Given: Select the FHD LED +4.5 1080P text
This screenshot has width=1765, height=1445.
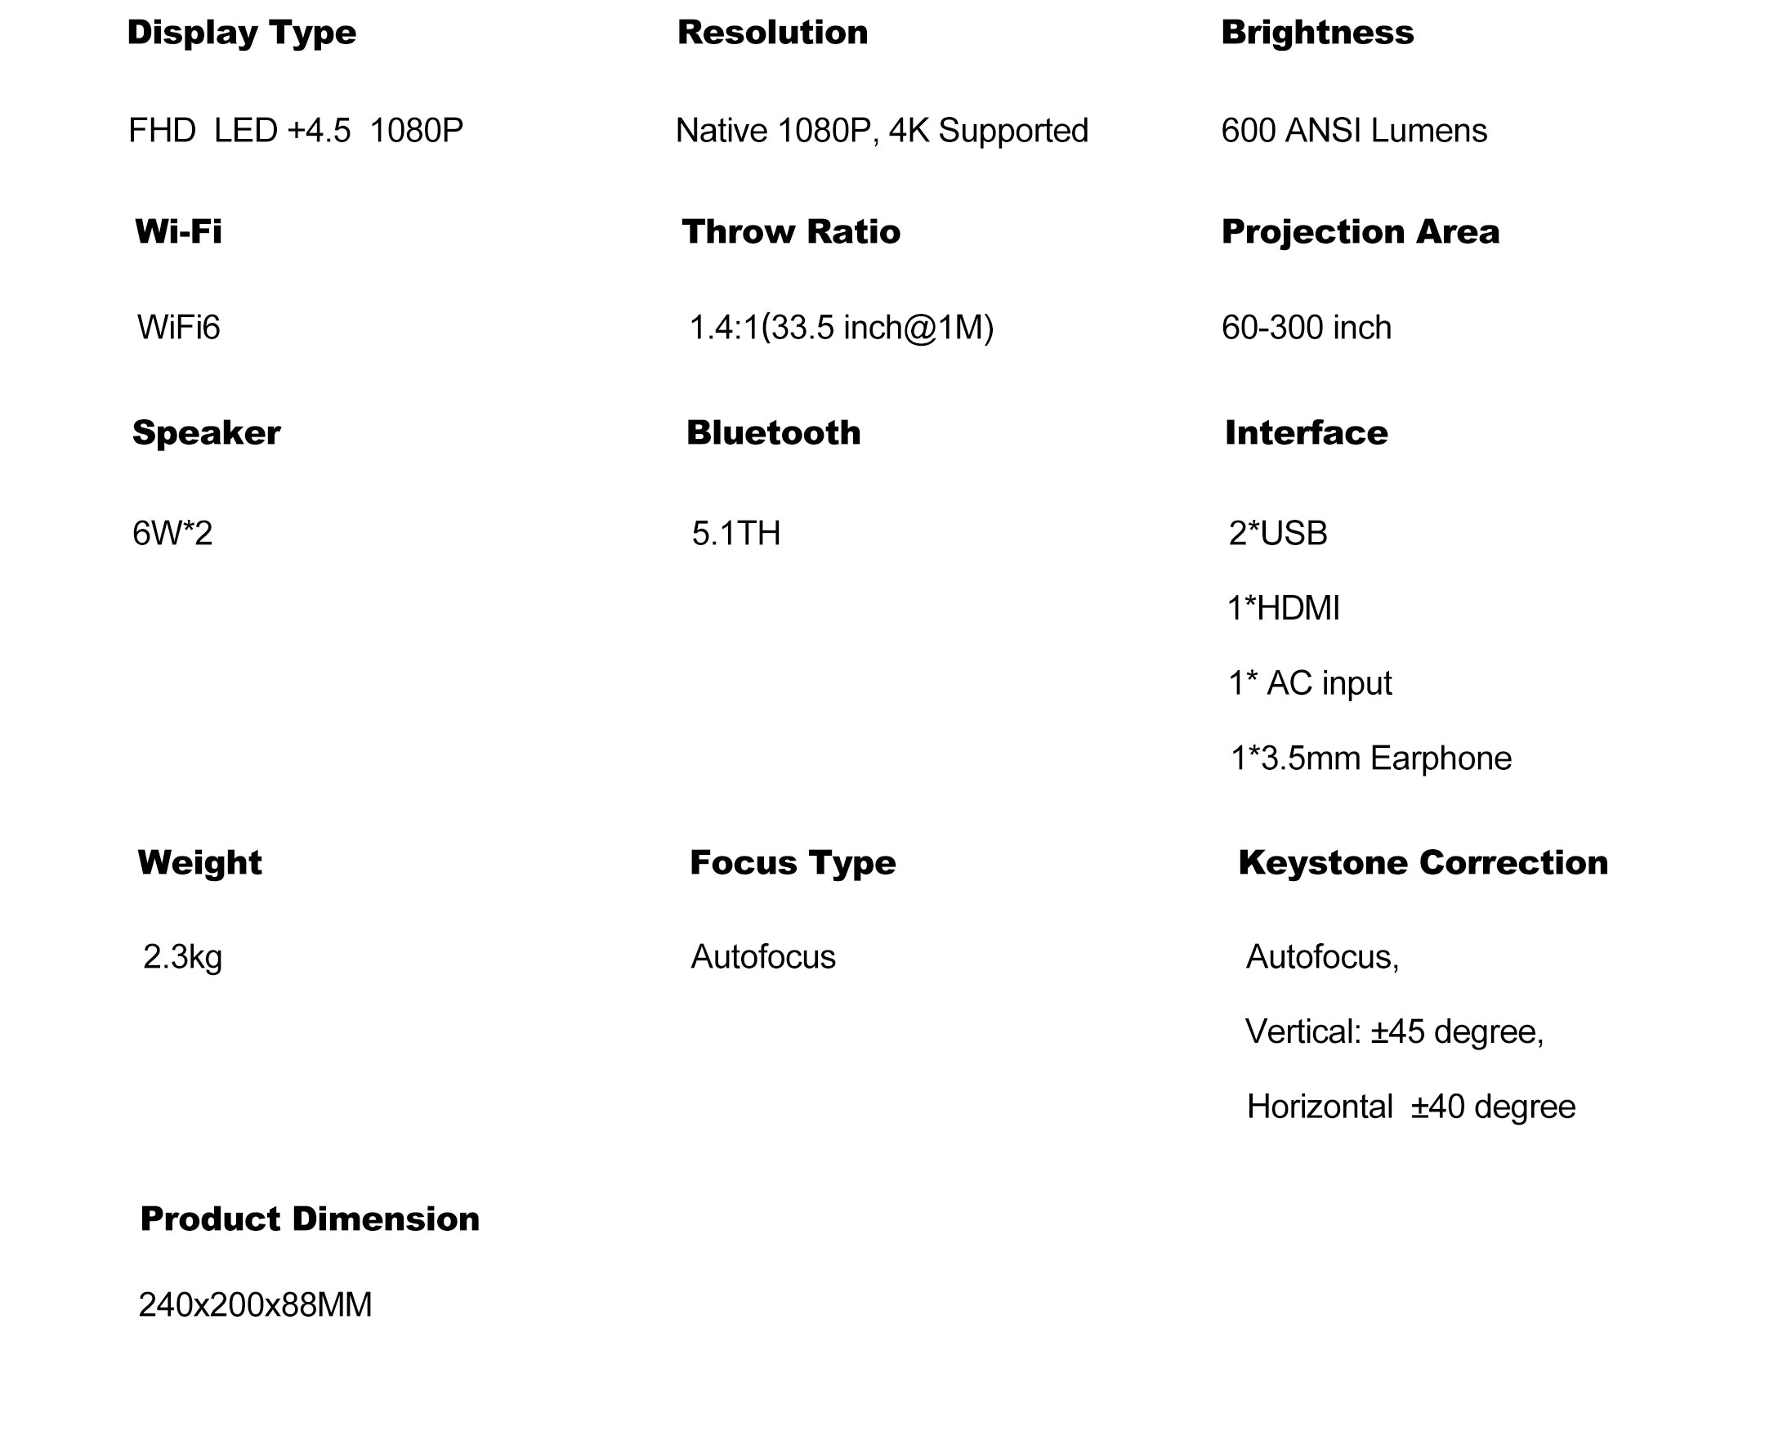Looking at the screenshot, I should [296, 131].
